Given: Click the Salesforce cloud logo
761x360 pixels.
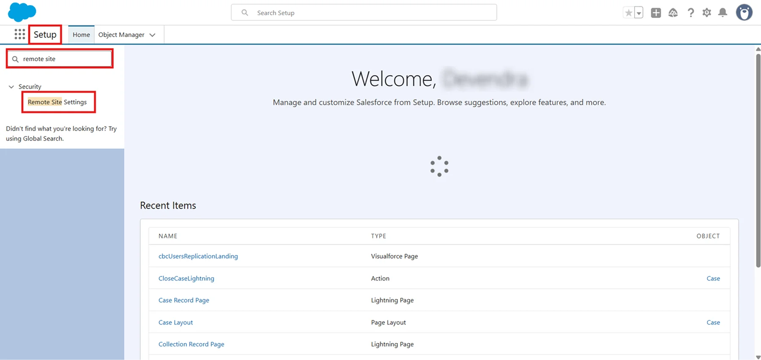Looking at the screenshot, I should 22,12.
